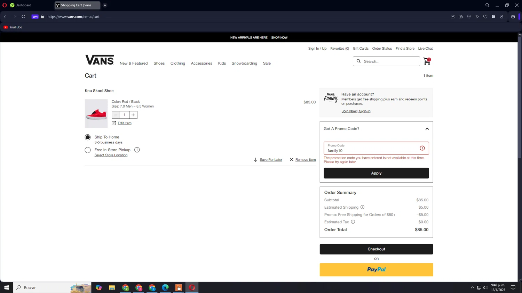This screenshot has height=293, width=522.
Task: Open Shoes menu
Action: click(159, 64)
